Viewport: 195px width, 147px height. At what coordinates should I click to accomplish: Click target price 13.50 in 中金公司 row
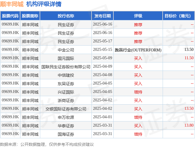coord(189,49)
